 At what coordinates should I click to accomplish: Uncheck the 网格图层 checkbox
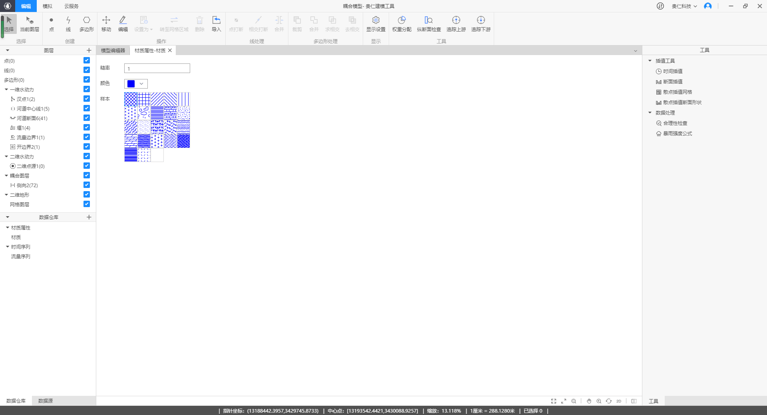[87, 204]
